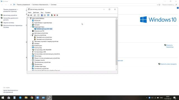Expand the Мониторы category arrow
The image size is (179, 100).
coord(31,56)
